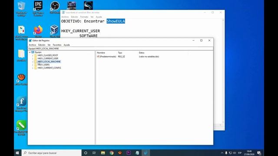Open Task View on the taskbar
Viewport: 278px width, 156px height.
(94, 153)
